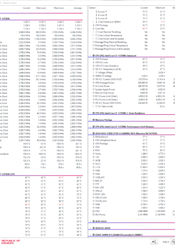Viewport: 175px width, 245px height.
Task: Click the CPU Package Power lightning icon
Action: pyautogui.click(x=93, y=83)
